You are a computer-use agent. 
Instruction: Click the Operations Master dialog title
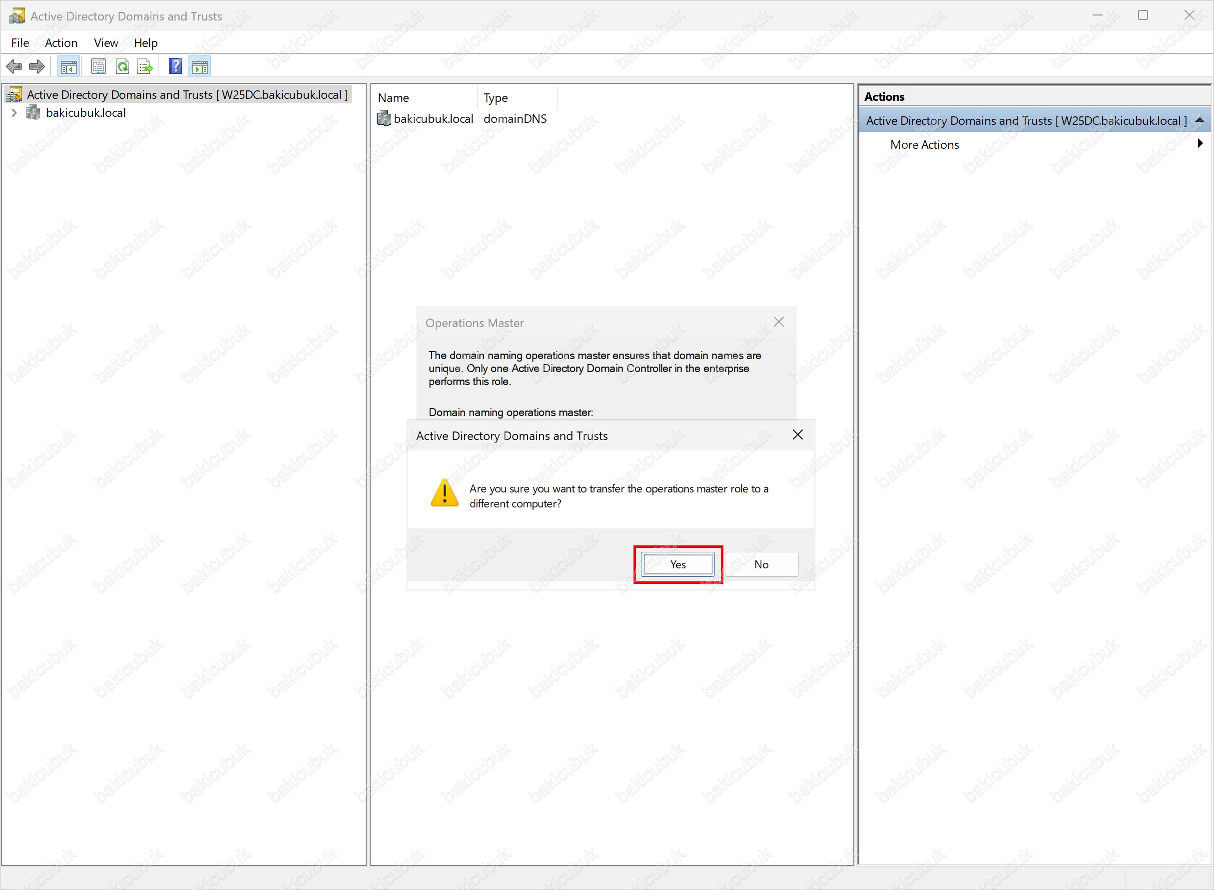click(x=475, y=323)
